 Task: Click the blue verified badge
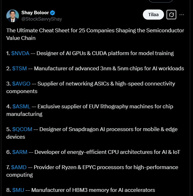tap(53, 13)
